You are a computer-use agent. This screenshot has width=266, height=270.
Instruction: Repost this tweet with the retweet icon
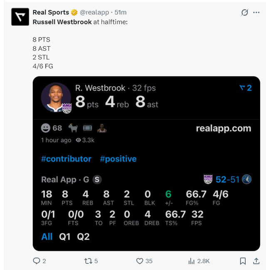click(88, 261)
